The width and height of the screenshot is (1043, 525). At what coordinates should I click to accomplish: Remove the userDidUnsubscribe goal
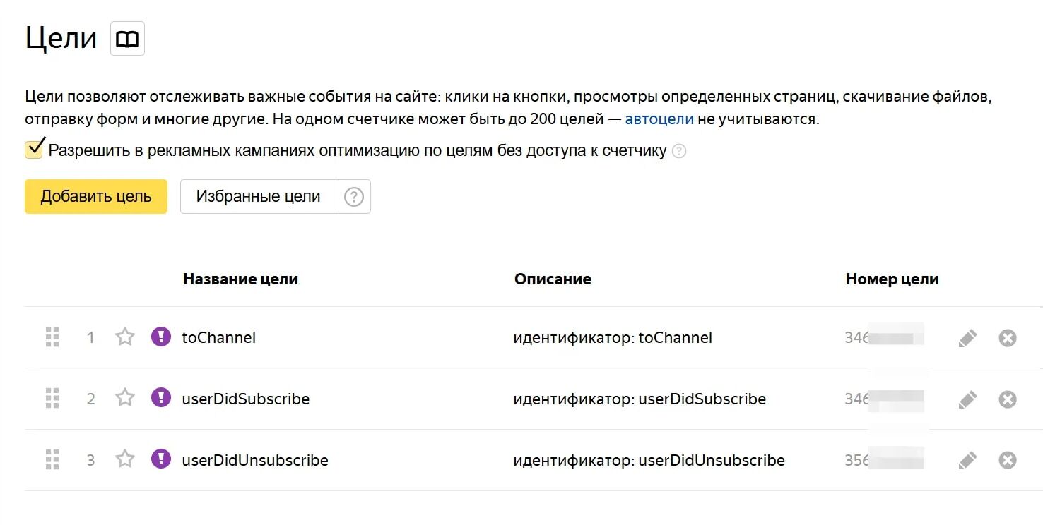pyautogui.click(x=1008, y=461)
